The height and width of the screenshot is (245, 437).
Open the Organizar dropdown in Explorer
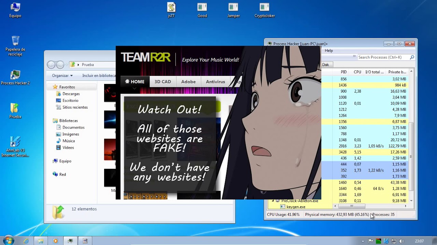point(62,76)
